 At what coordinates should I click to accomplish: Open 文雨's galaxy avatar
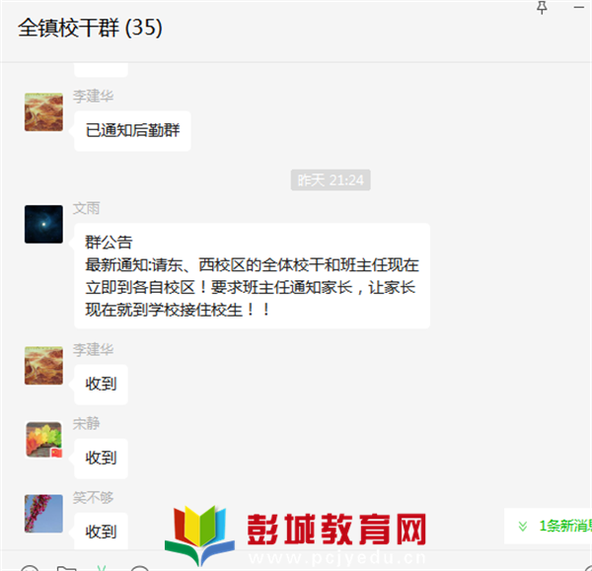point(43,224)
